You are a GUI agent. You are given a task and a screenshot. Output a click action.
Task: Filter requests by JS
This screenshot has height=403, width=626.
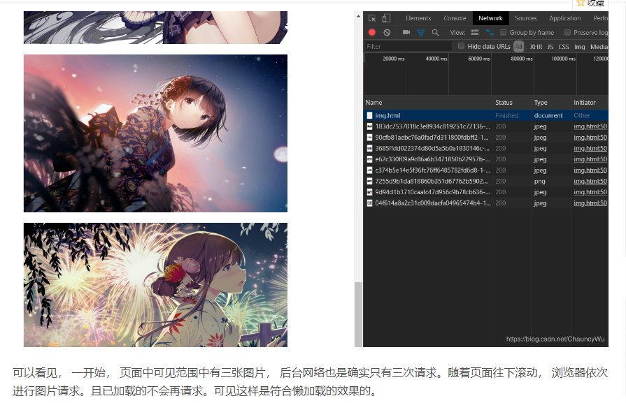coord(550,47)
